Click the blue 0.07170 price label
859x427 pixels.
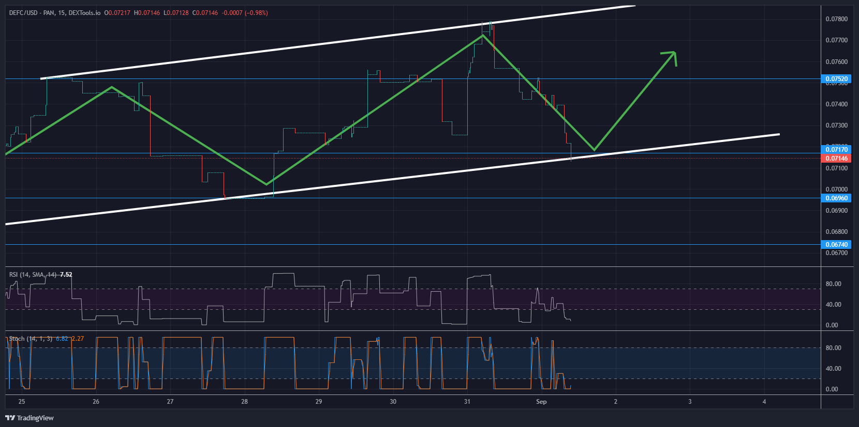pos(836,150)
